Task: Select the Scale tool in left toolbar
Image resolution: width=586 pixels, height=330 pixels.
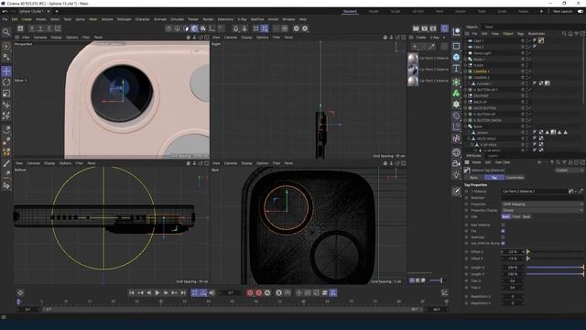Action: (x=6, y=93)
